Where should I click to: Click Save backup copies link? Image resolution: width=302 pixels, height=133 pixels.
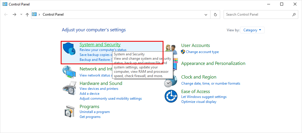pos(96,55)
